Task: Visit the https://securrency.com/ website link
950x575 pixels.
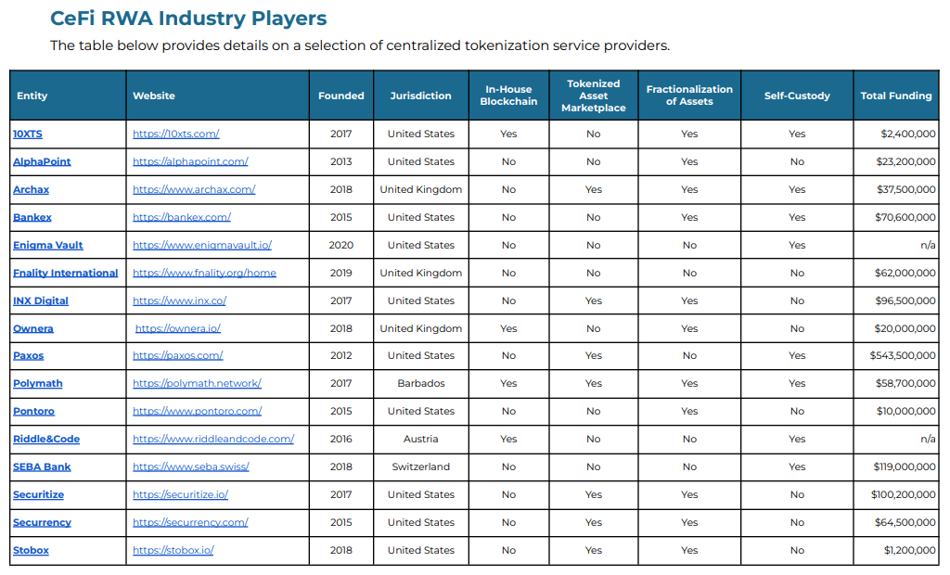Action: [x=190, y=523]
